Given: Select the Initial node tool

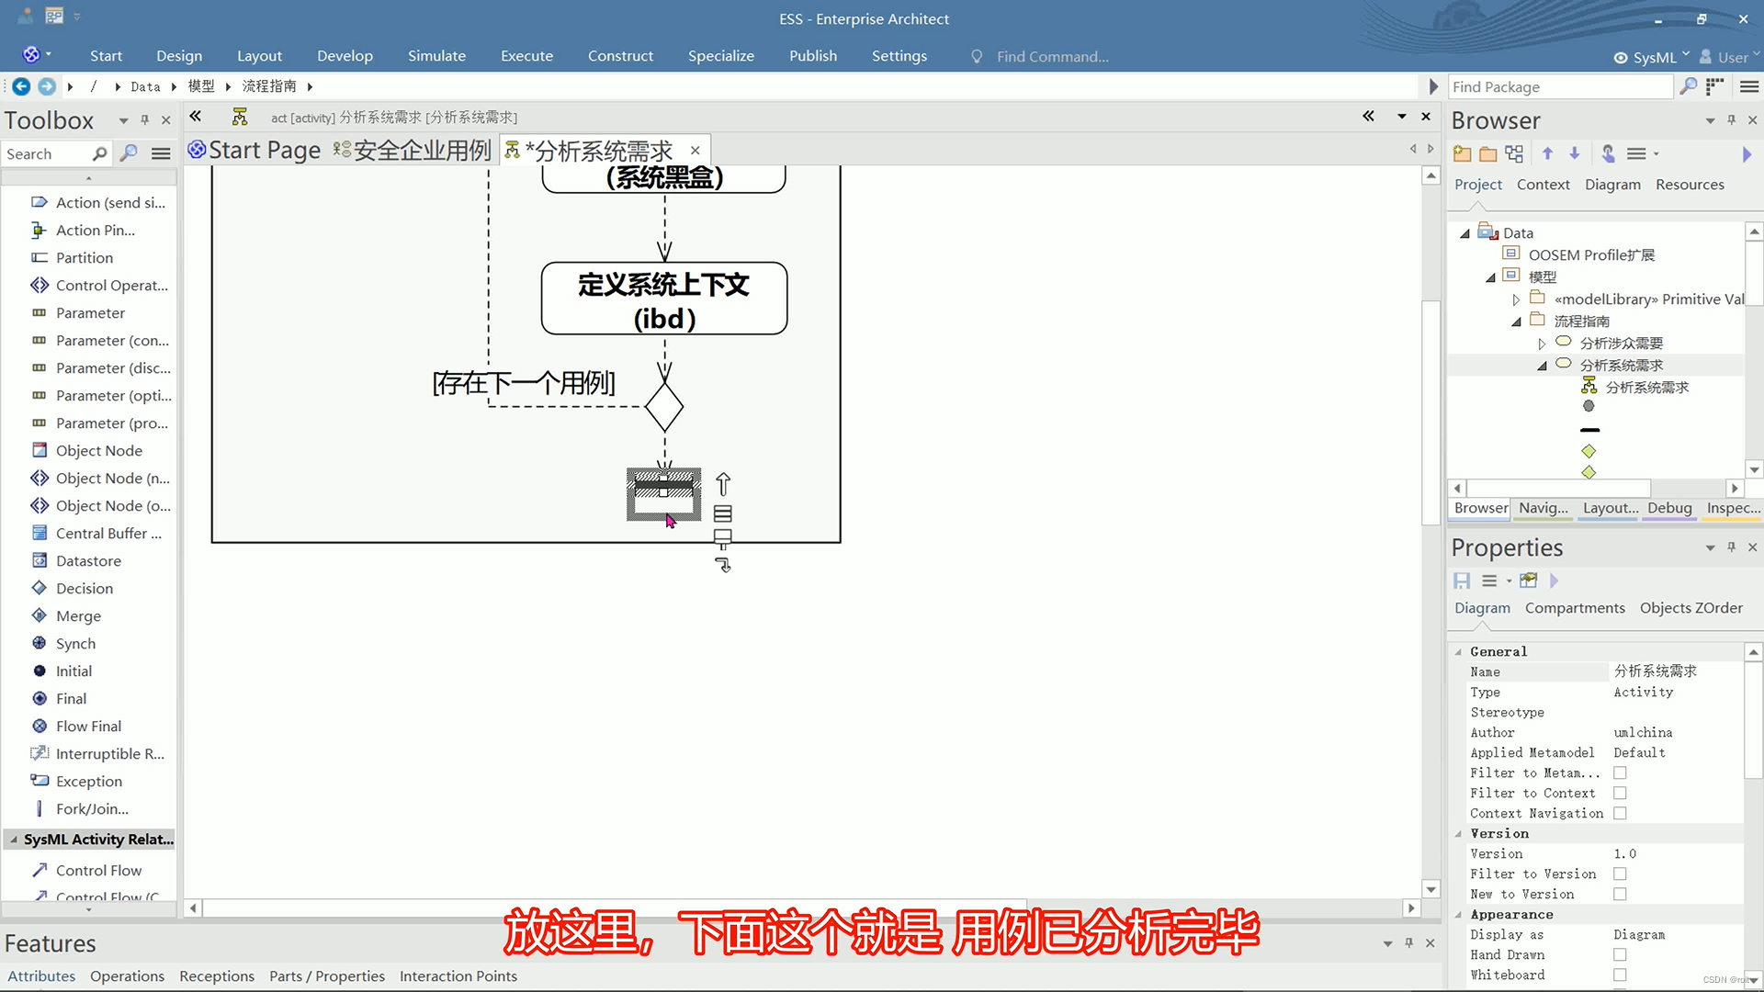Looking at the screenshot, I should pyautogui.click(x=73, y=671).
